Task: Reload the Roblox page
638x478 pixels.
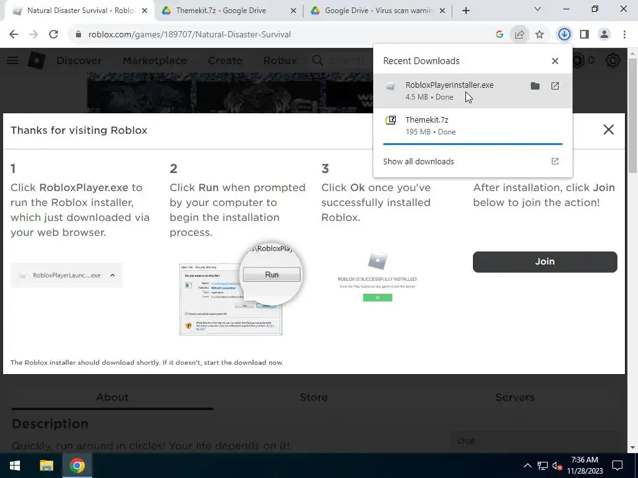Action: point(54,35)
